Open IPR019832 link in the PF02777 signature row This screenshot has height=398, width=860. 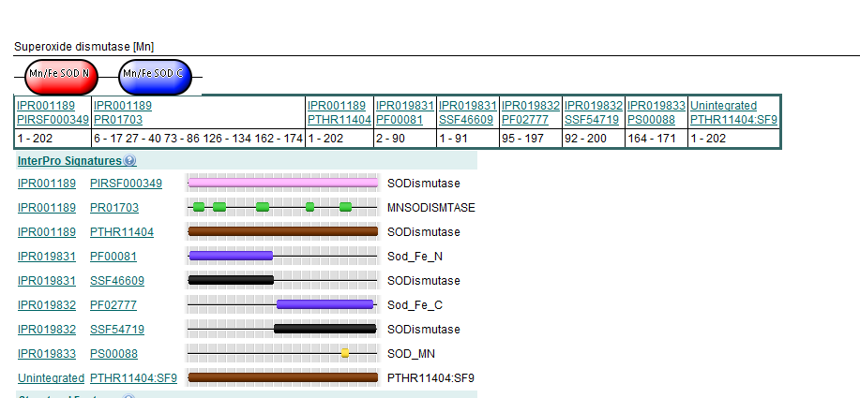pyautogui.click(x=47, y=305)
